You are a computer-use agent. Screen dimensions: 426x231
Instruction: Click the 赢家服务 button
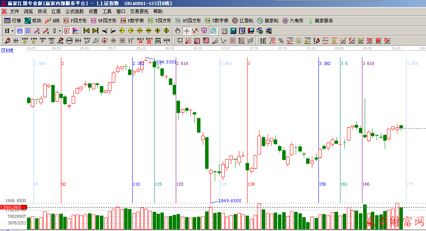coord(320,21)
